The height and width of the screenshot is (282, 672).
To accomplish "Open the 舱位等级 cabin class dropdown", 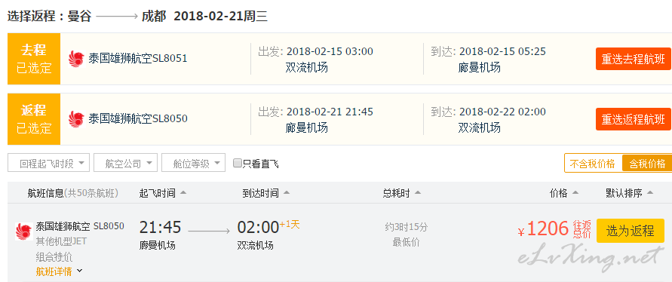I will pyautogui.click(x=193, y=163).
